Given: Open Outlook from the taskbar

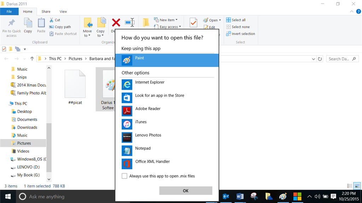Looking at the screenshot, I should [226, 197].
